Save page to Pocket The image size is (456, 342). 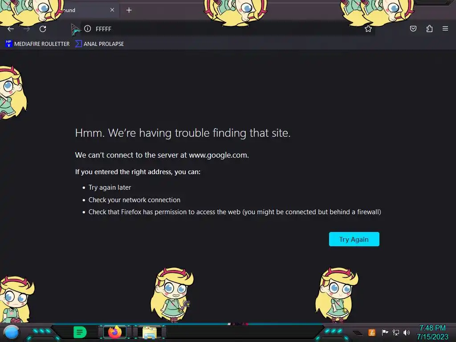click(413, 28)
